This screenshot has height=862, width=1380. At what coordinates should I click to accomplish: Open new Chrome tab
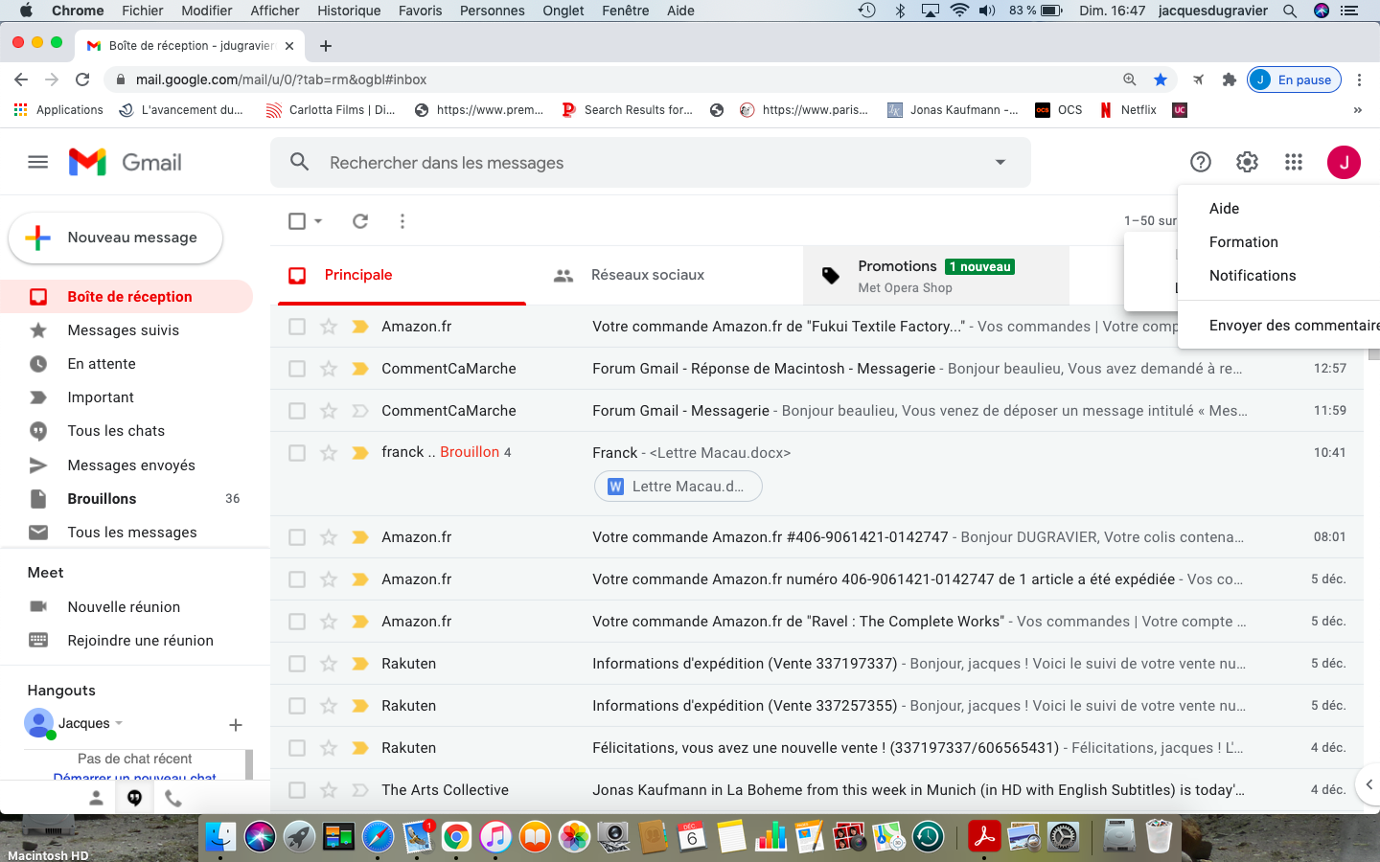[326, 46]
